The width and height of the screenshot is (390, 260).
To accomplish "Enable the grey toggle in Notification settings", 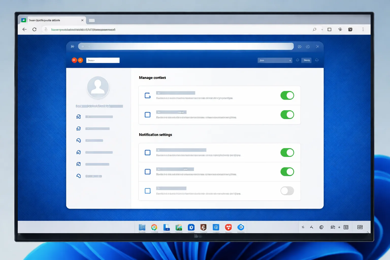I will tap(287, 191).
